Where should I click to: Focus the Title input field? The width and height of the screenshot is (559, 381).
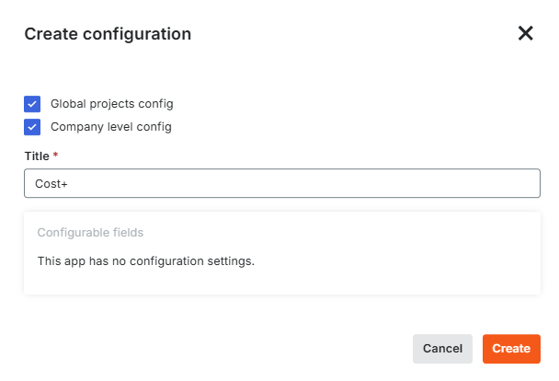click(x=282, y=183)
